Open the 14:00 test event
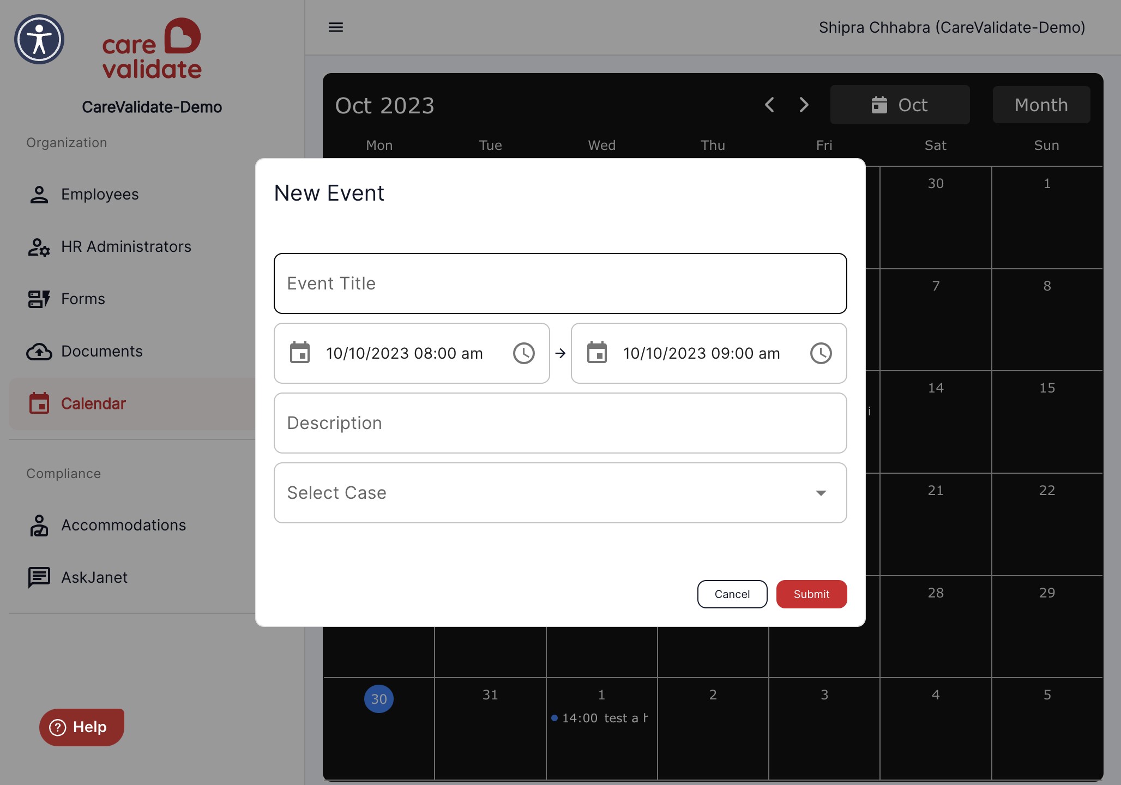 [600, 718]
